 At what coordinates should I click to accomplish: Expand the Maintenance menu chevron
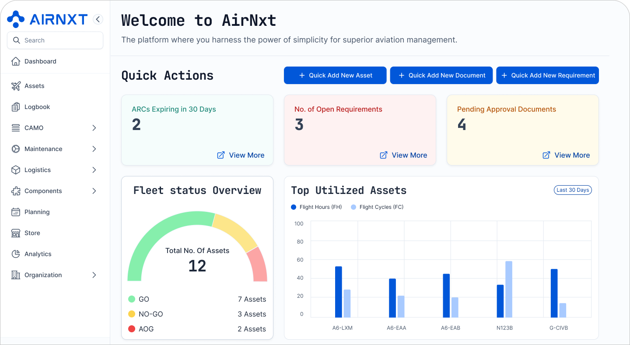(x=93, y=149)
